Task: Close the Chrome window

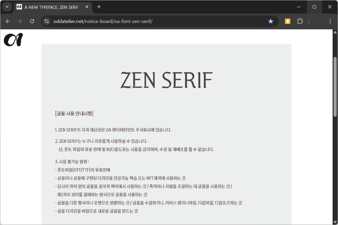Action: point(330,7)
